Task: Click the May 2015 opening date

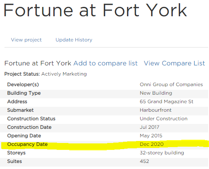Action: pos(151,136)
